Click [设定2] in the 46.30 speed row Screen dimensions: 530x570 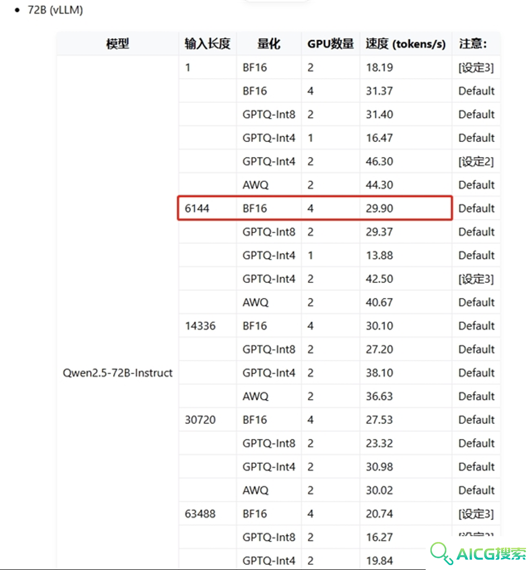pyautogui.click(x=476, y=161)
